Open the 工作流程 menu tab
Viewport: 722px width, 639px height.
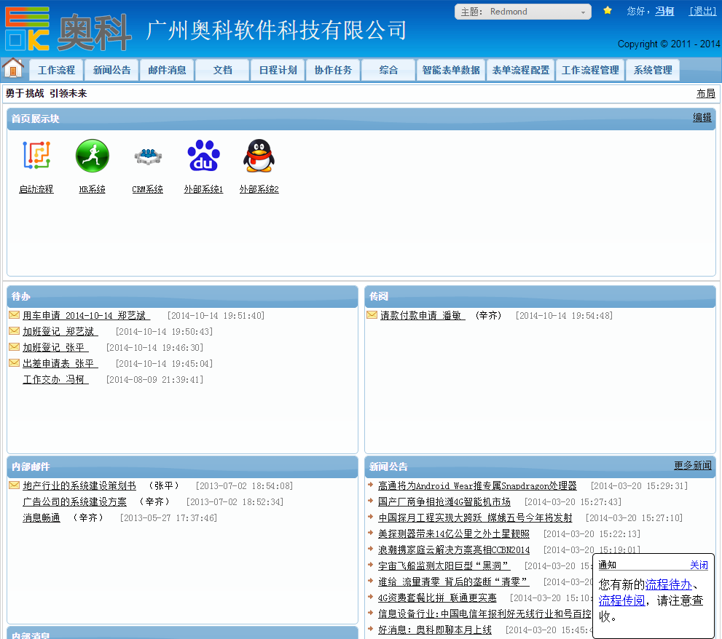(56, 71)
